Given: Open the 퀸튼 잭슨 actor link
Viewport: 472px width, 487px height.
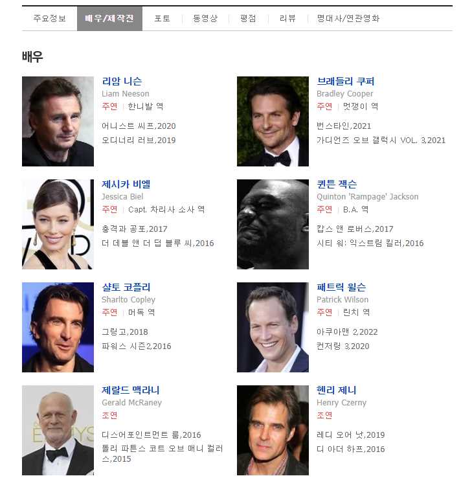Looking at the screenshot, I should click(337, 184).
